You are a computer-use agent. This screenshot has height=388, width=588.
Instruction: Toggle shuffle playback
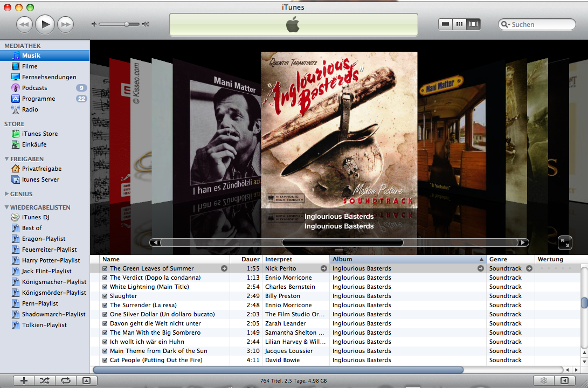pos(45,381)
